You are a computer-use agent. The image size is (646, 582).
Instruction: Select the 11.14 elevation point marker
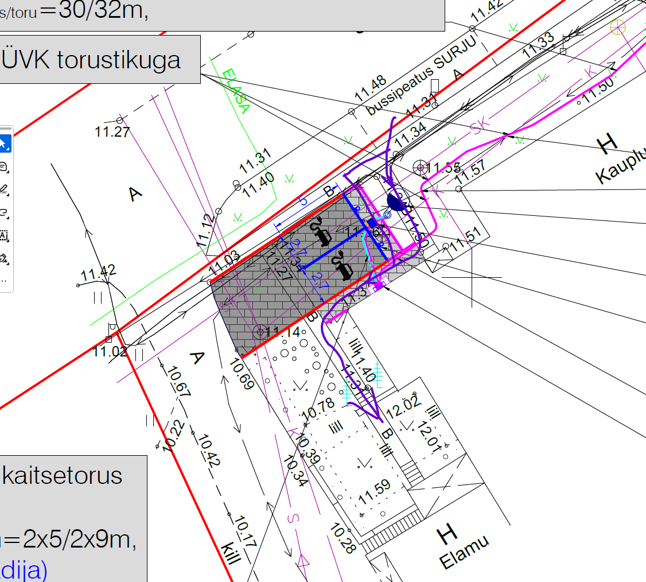pos(260,332)
